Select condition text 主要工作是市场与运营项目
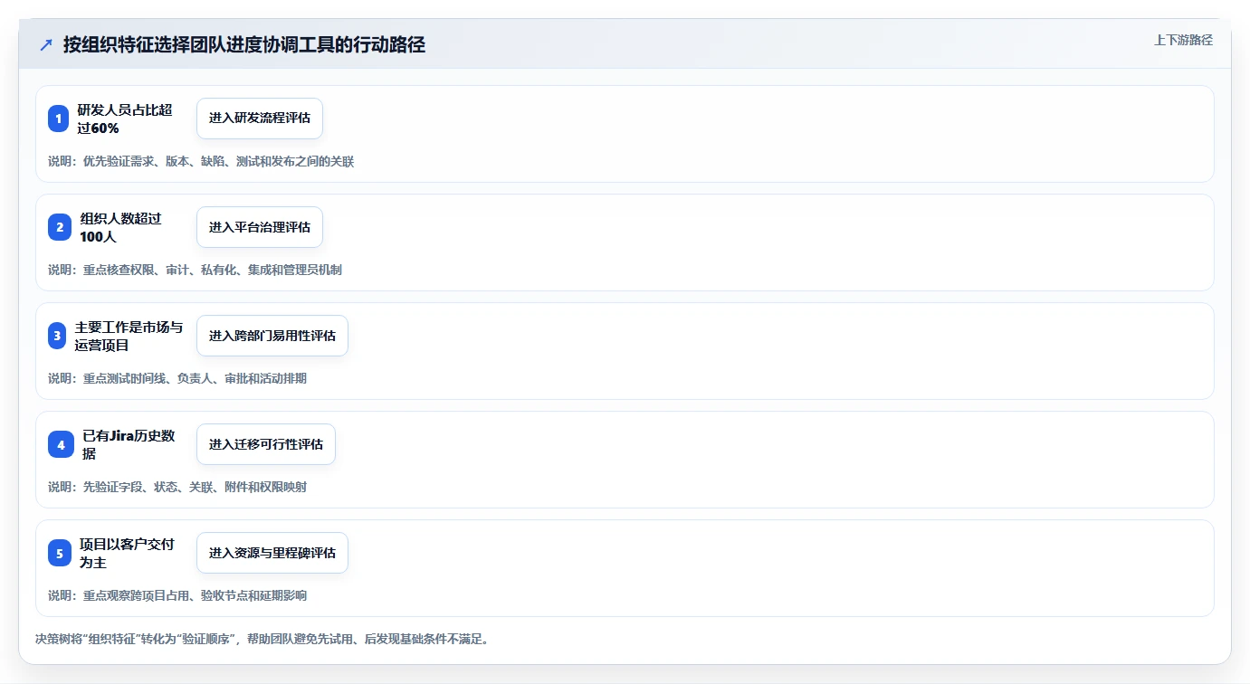 click(x=129, y=336)
